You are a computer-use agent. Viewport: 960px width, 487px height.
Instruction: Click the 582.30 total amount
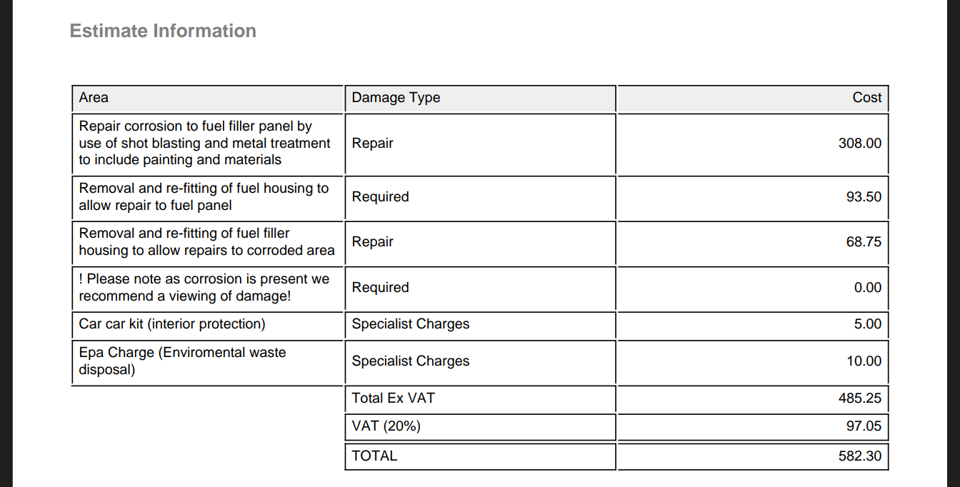[x=860, y=456]
